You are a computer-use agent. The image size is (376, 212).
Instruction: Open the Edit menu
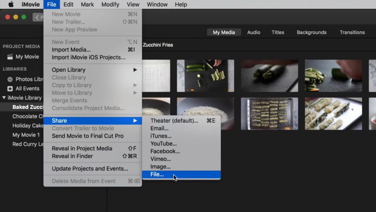(69, 4)
